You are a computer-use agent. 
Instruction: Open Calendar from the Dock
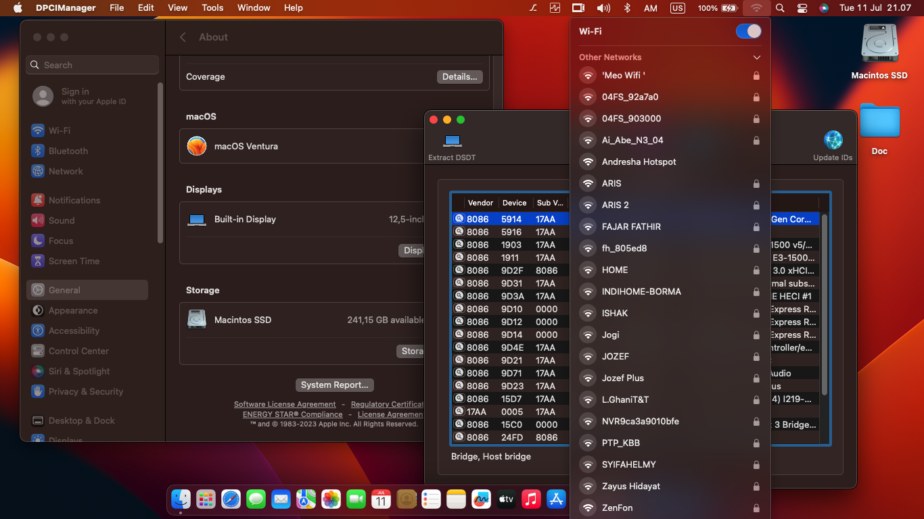click(x=381, y=499)
